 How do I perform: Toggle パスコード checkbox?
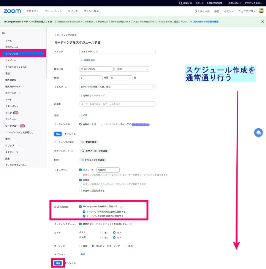click(81, 170)
